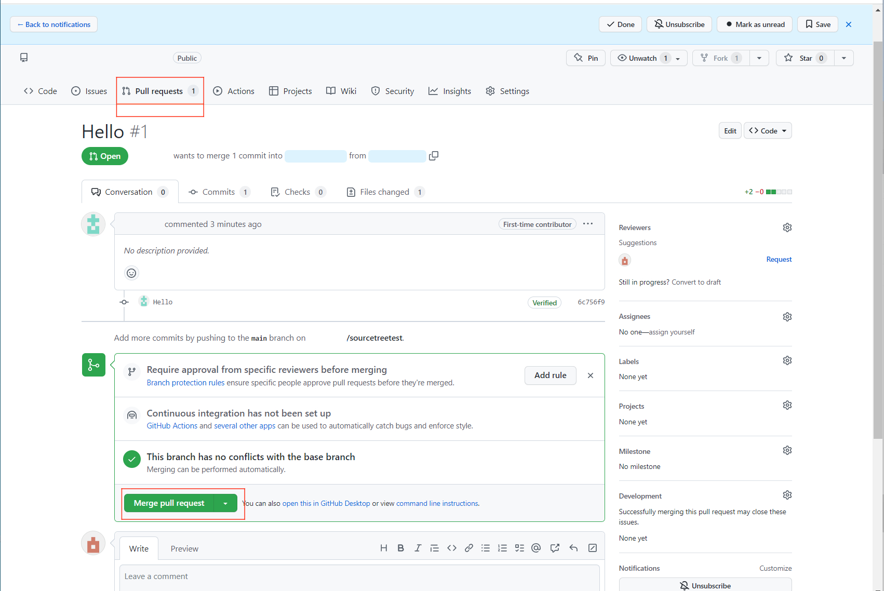The width and height of the screenshot is (885, 591).
Task: Open Reviewers settings gear
Action: tap(787, 227)
